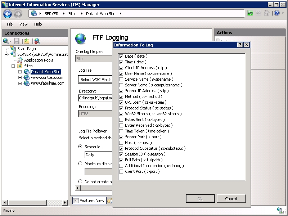
Task: Check the Client Port (c-port) option
Action: [121, 171]
